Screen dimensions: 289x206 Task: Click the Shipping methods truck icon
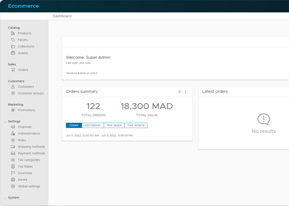(x=13, y=147)
